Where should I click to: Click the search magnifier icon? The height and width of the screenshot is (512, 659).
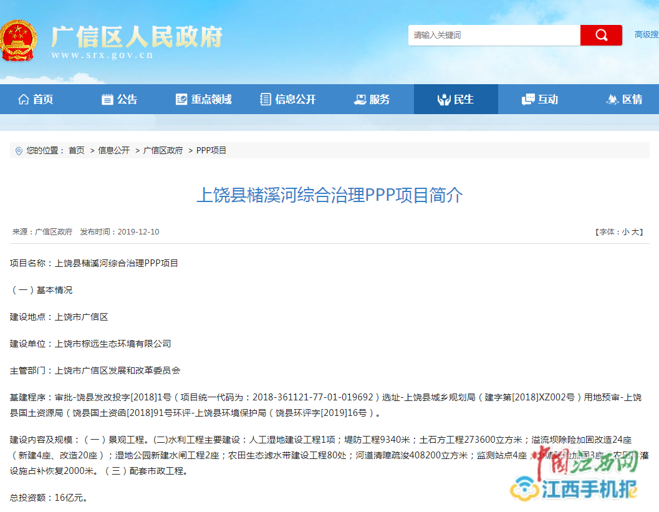pyautogui.click(x=600, y=36)
